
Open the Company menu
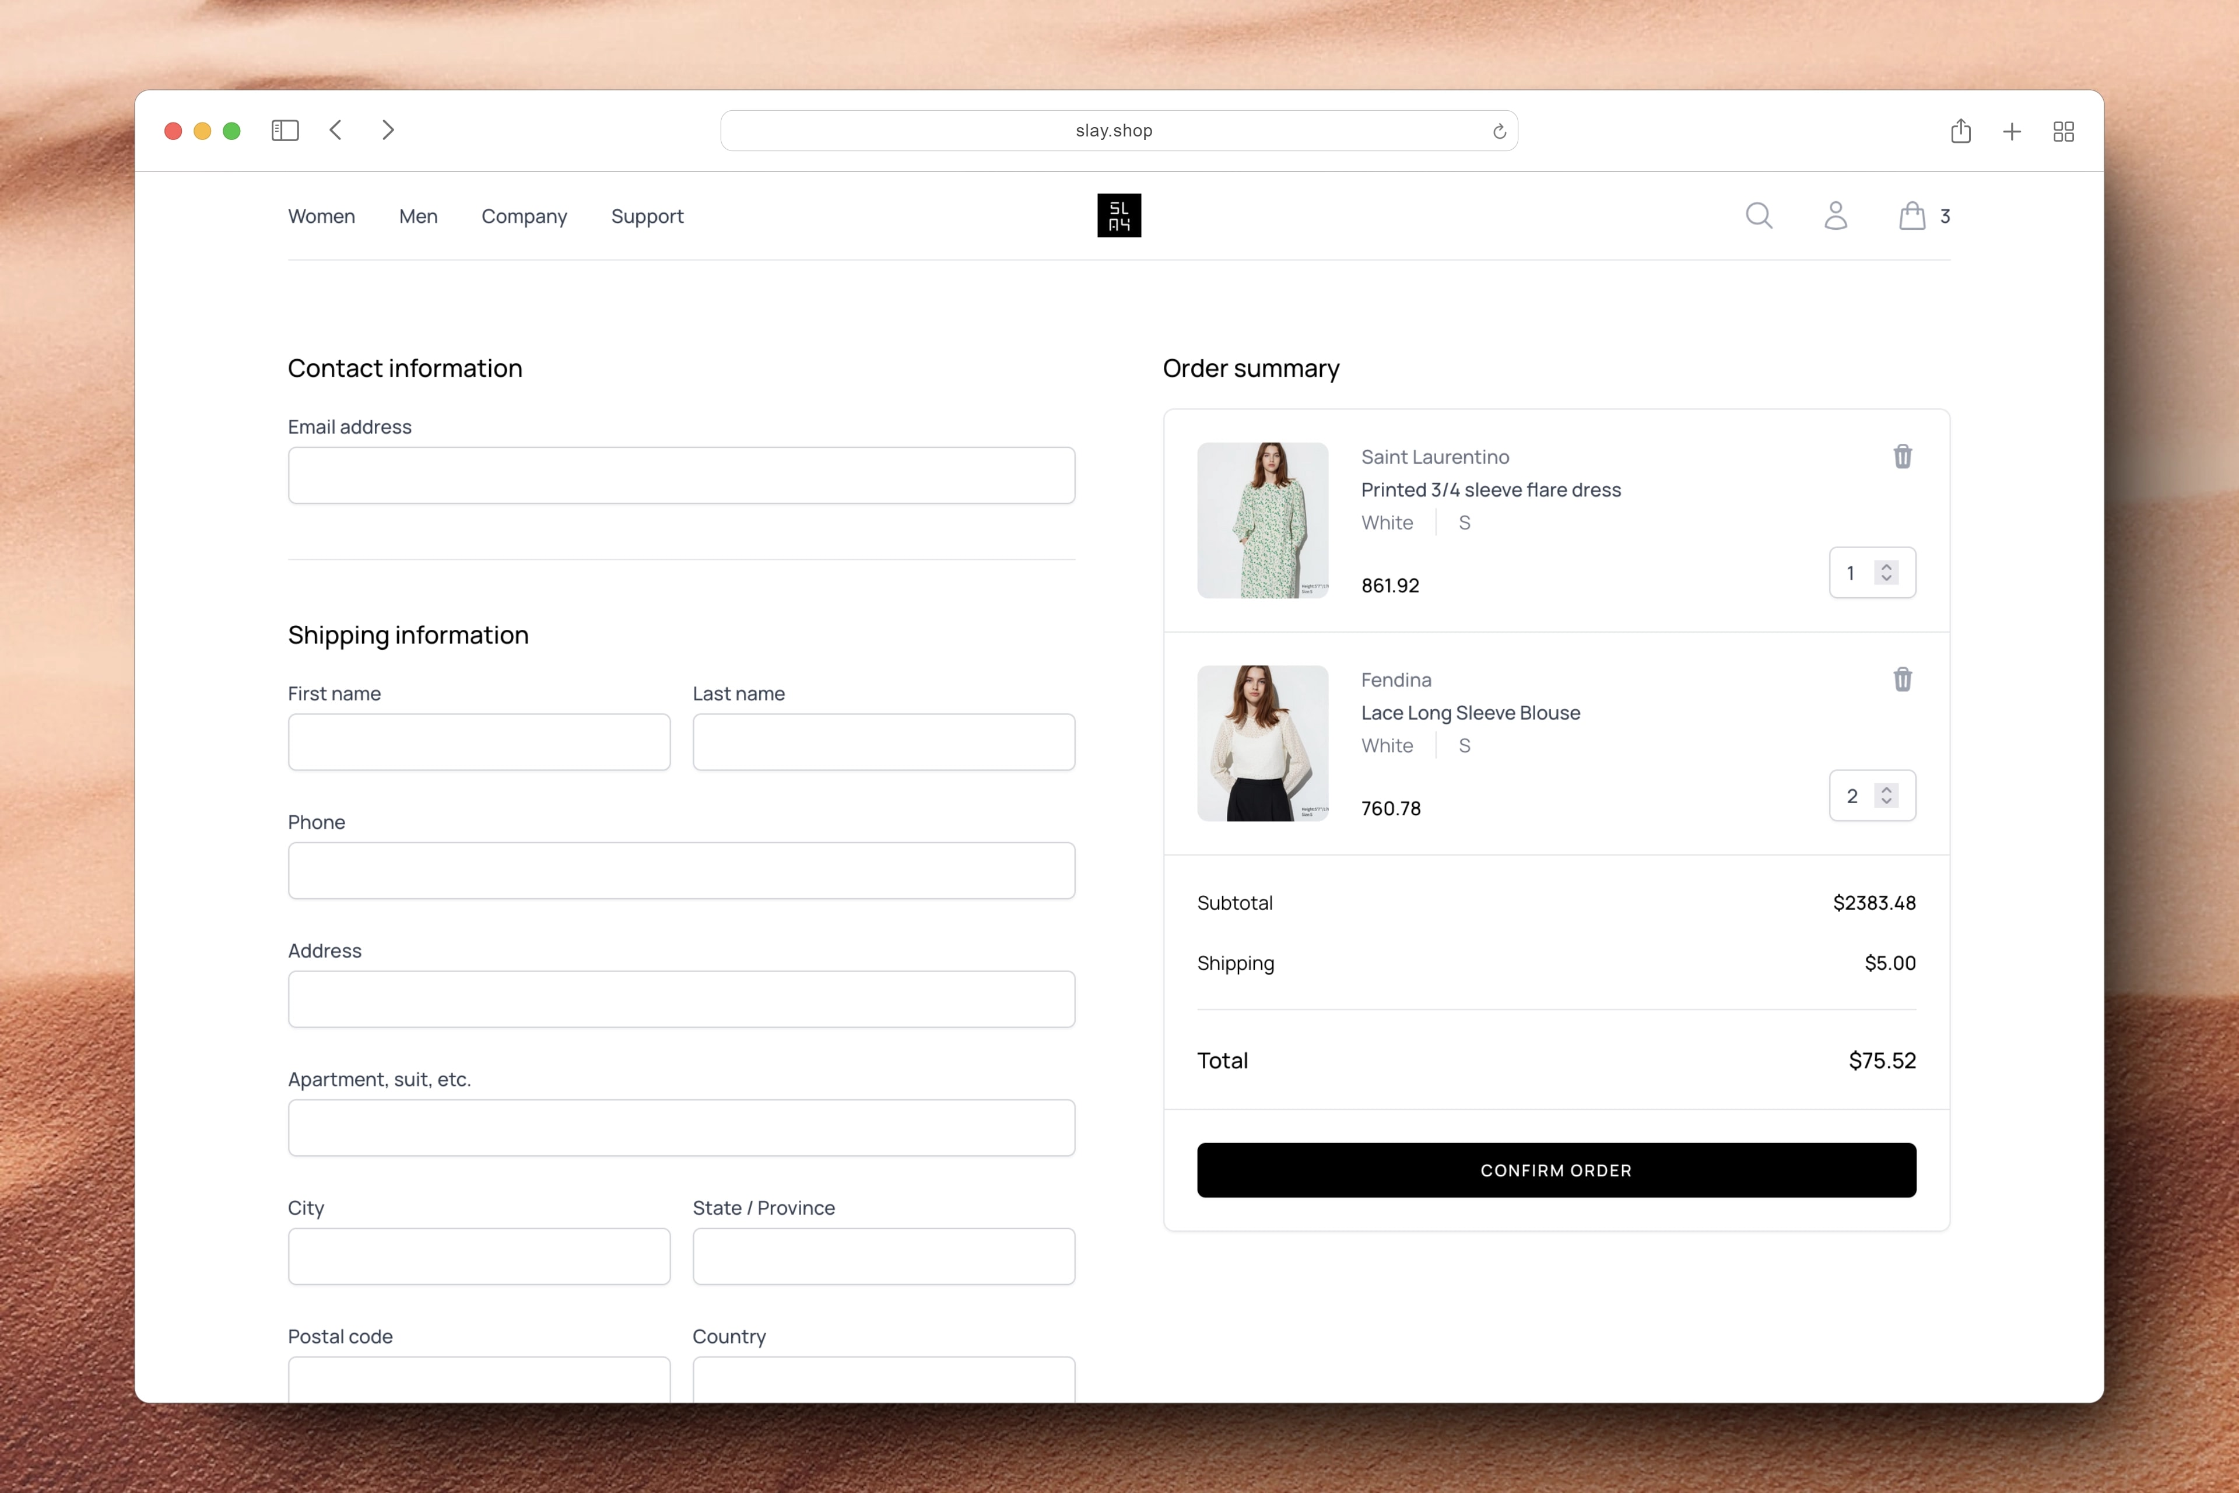[524, 216]
